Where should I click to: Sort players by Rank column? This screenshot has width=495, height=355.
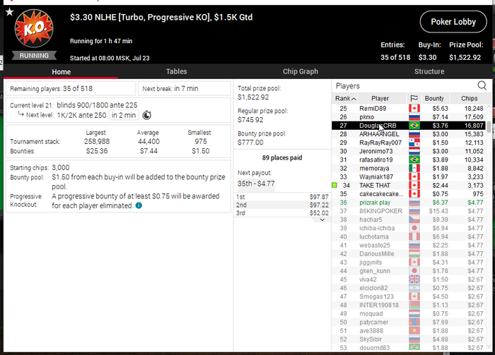pyautogui.click(x=345, y=99)
